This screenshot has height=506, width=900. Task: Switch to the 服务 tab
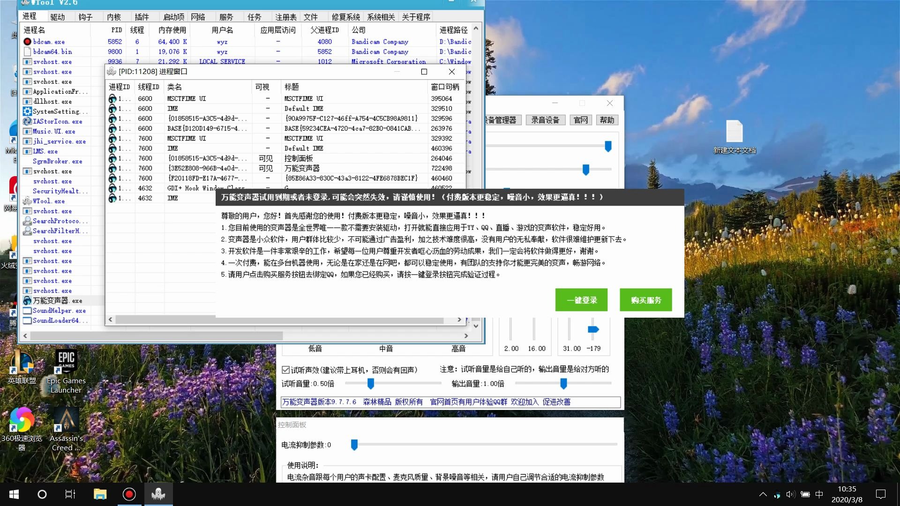click(x=226, y=17)
